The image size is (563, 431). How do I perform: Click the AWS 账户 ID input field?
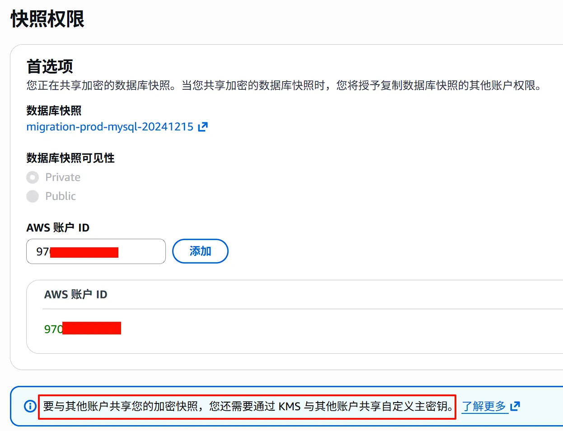point(95,251)
